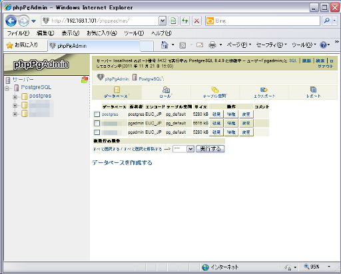Click the postgres database name link
341x274 pixels.
tap(110, 114)
